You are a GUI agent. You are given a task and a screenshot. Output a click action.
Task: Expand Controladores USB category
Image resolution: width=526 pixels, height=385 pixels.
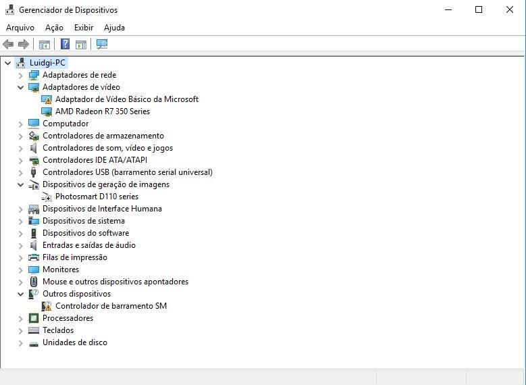pyautogui.click(x=20, y=172)
